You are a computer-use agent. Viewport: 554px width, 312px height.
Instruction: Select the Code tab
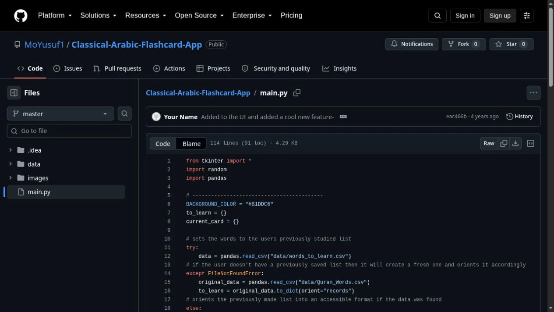click(30, 68)
